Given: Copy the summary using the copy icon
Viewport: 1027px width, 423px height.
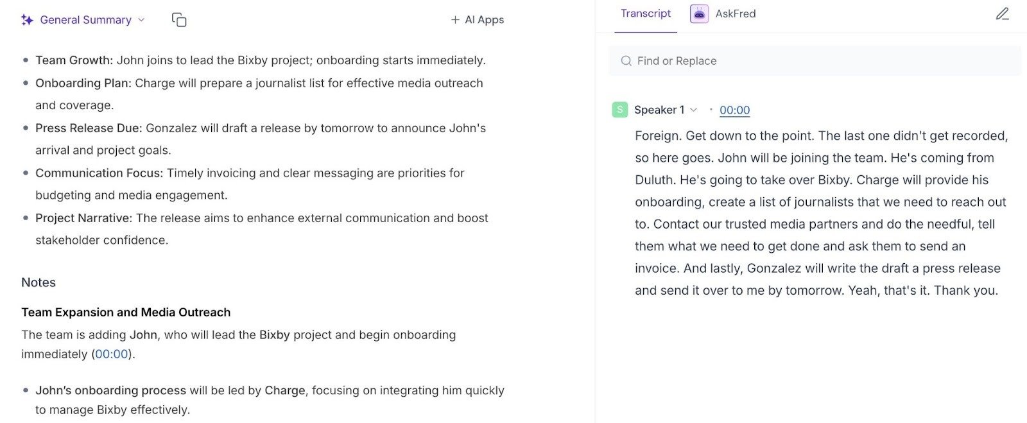Looking at the screenshot, I should 179,20.
